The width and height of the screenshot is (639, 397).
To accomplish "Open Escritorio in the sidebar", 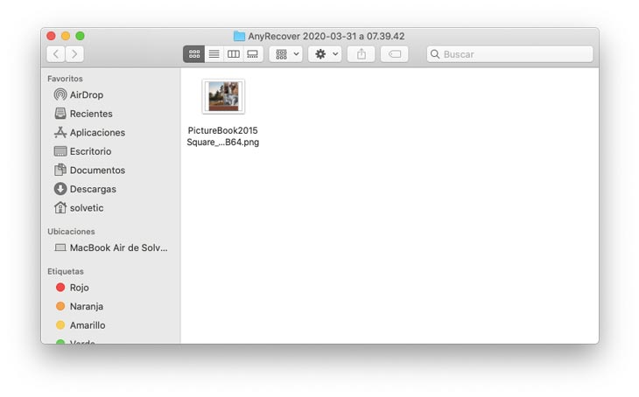I will point(110,151).
